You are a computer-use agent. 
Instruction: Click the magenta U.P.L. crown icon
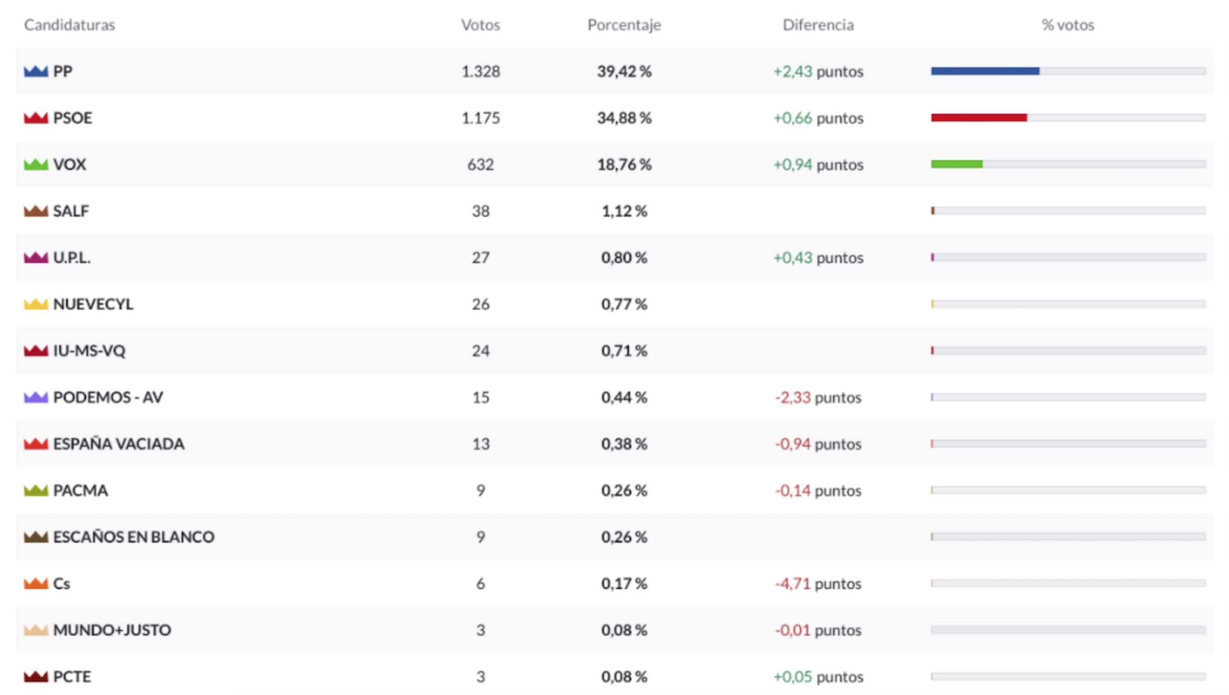click(x=36, y=258)
